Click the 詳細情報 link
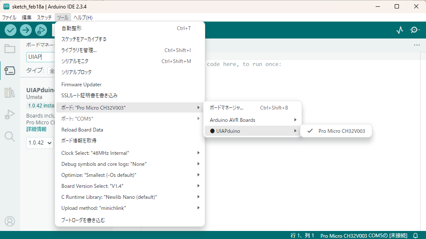The width and height of the screenshot is (426, 239). pyautogui.click(x=36, y=129)
